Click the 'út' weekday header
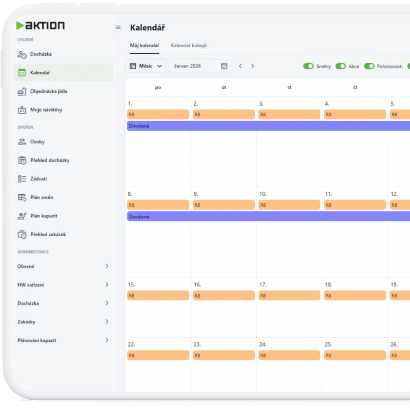This screenshot has width=410, height=410. [x=224, y=88]
